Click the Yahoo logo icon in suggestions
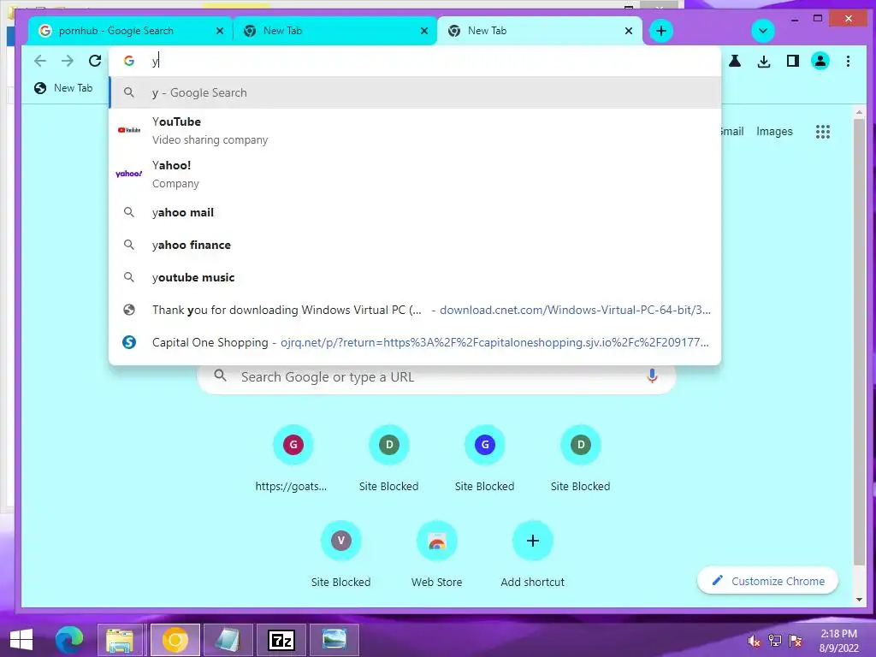Viewport: 876px width, 657px height. (129, 174)
